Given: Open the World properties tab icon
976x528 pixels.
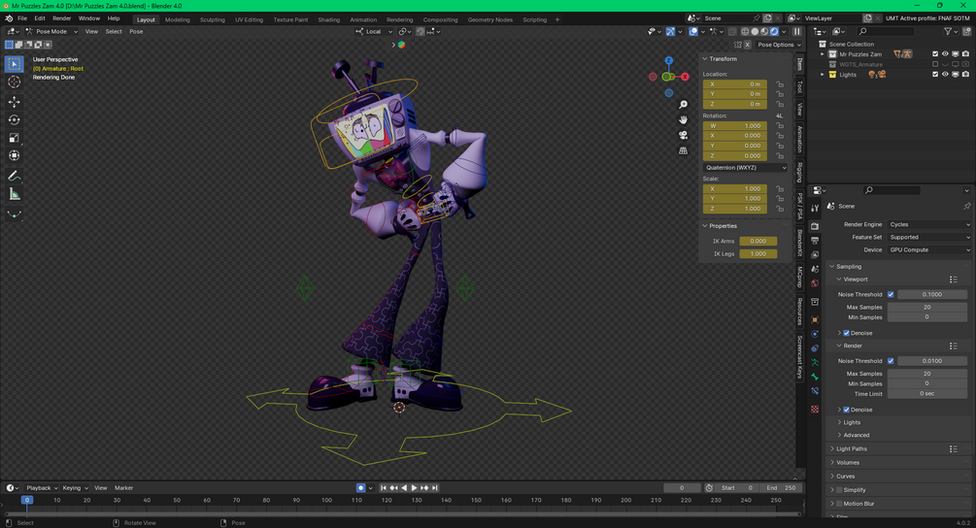Looking at the screenshot, I should pyautogui.click(x=815, y=283).
